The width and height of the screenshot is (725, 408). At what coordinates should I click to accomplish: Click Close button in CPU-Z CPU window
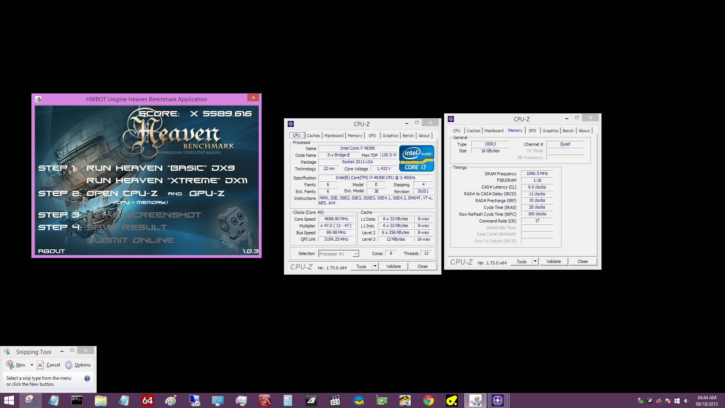coord(423,266)
